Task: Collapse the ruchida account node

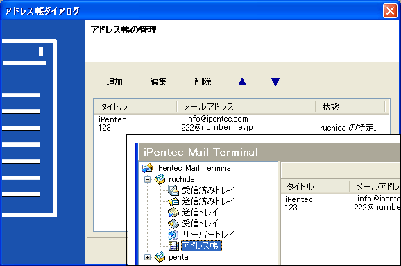Action: coord(147,179)
